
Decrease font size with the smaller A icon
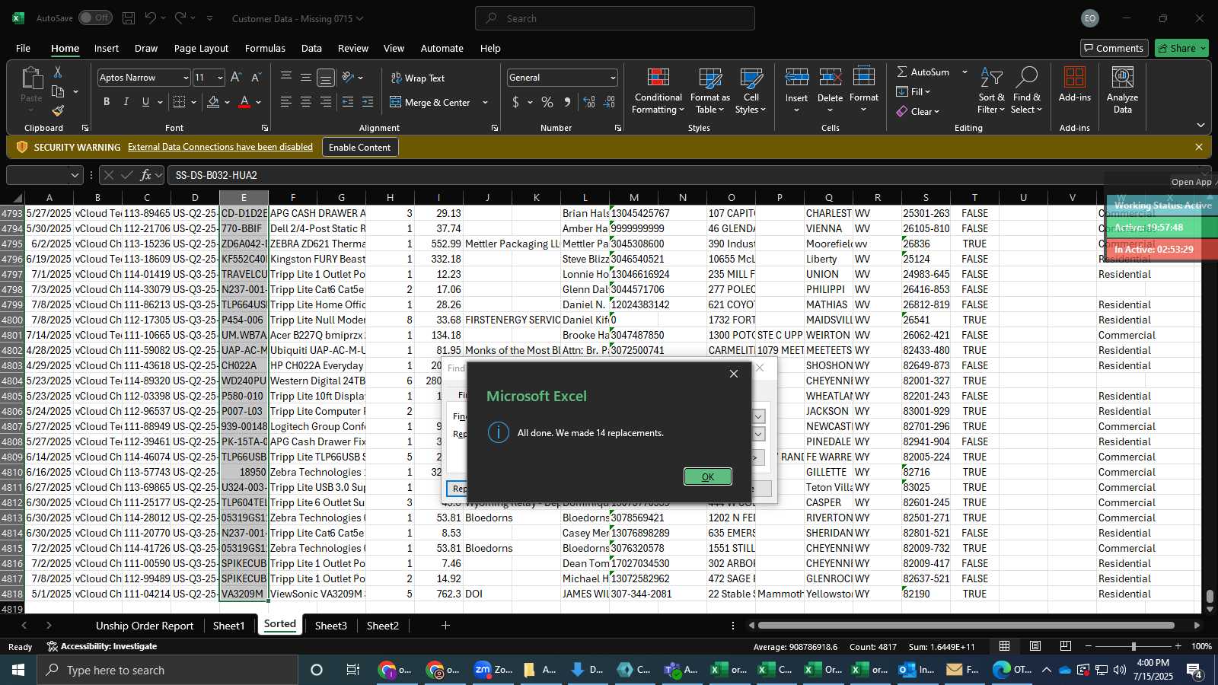pos(256,78)
